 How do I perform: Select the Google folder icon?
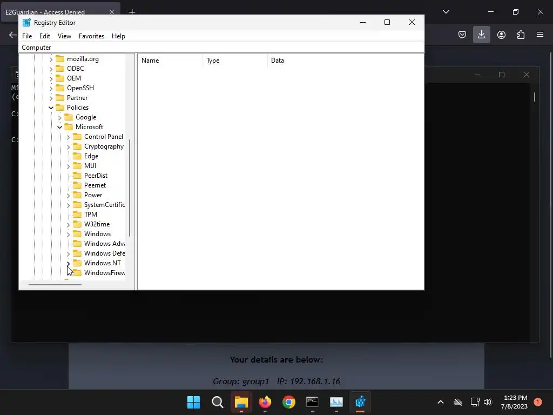tap(69, 117)
